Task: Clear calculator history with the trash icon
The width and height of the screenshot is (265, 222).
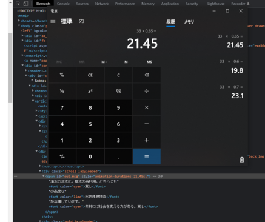Action: click(241, 160)
